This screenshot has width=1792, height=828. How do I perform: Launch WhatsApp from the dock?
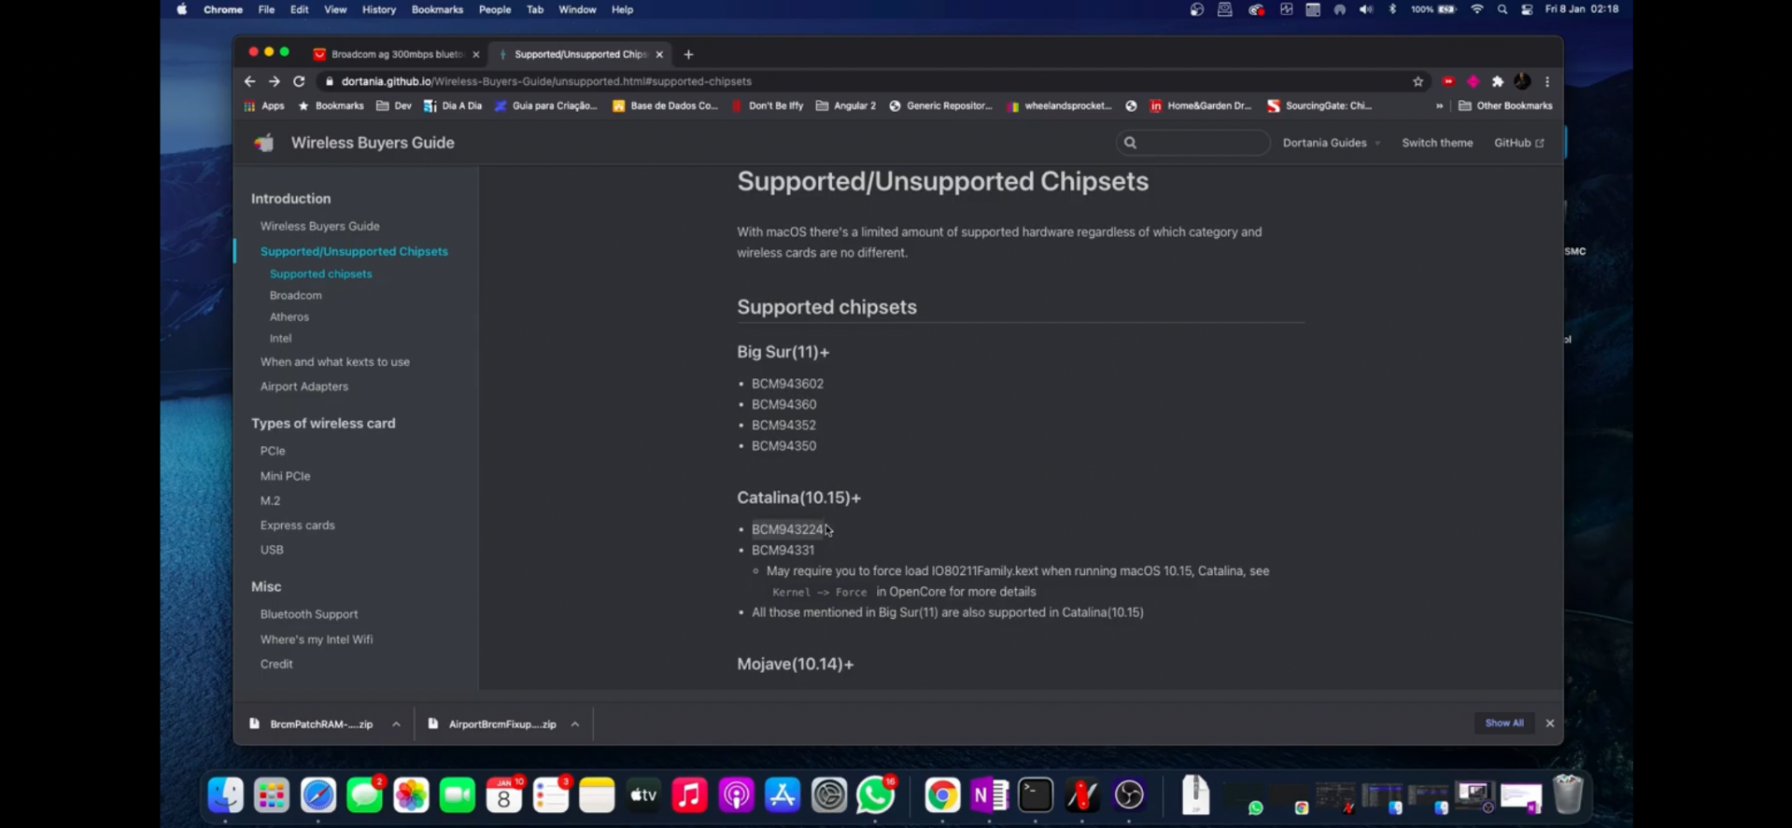coord(875,795)
